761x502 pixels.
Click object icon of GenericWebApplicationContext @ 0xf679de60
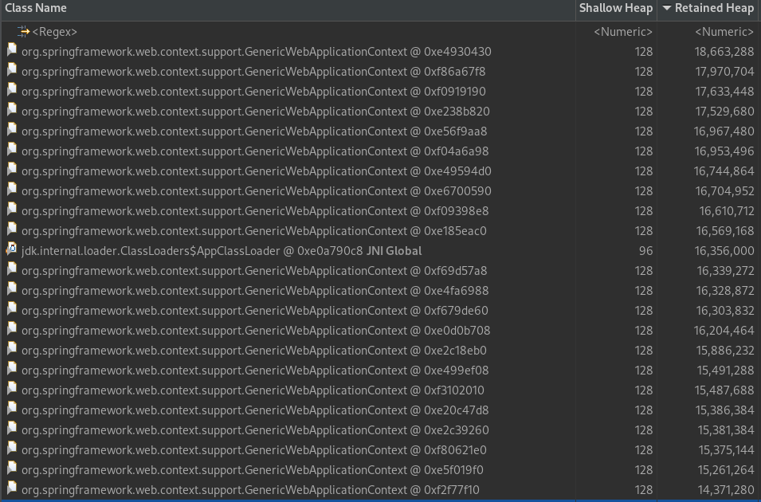[x=12, y=308]
